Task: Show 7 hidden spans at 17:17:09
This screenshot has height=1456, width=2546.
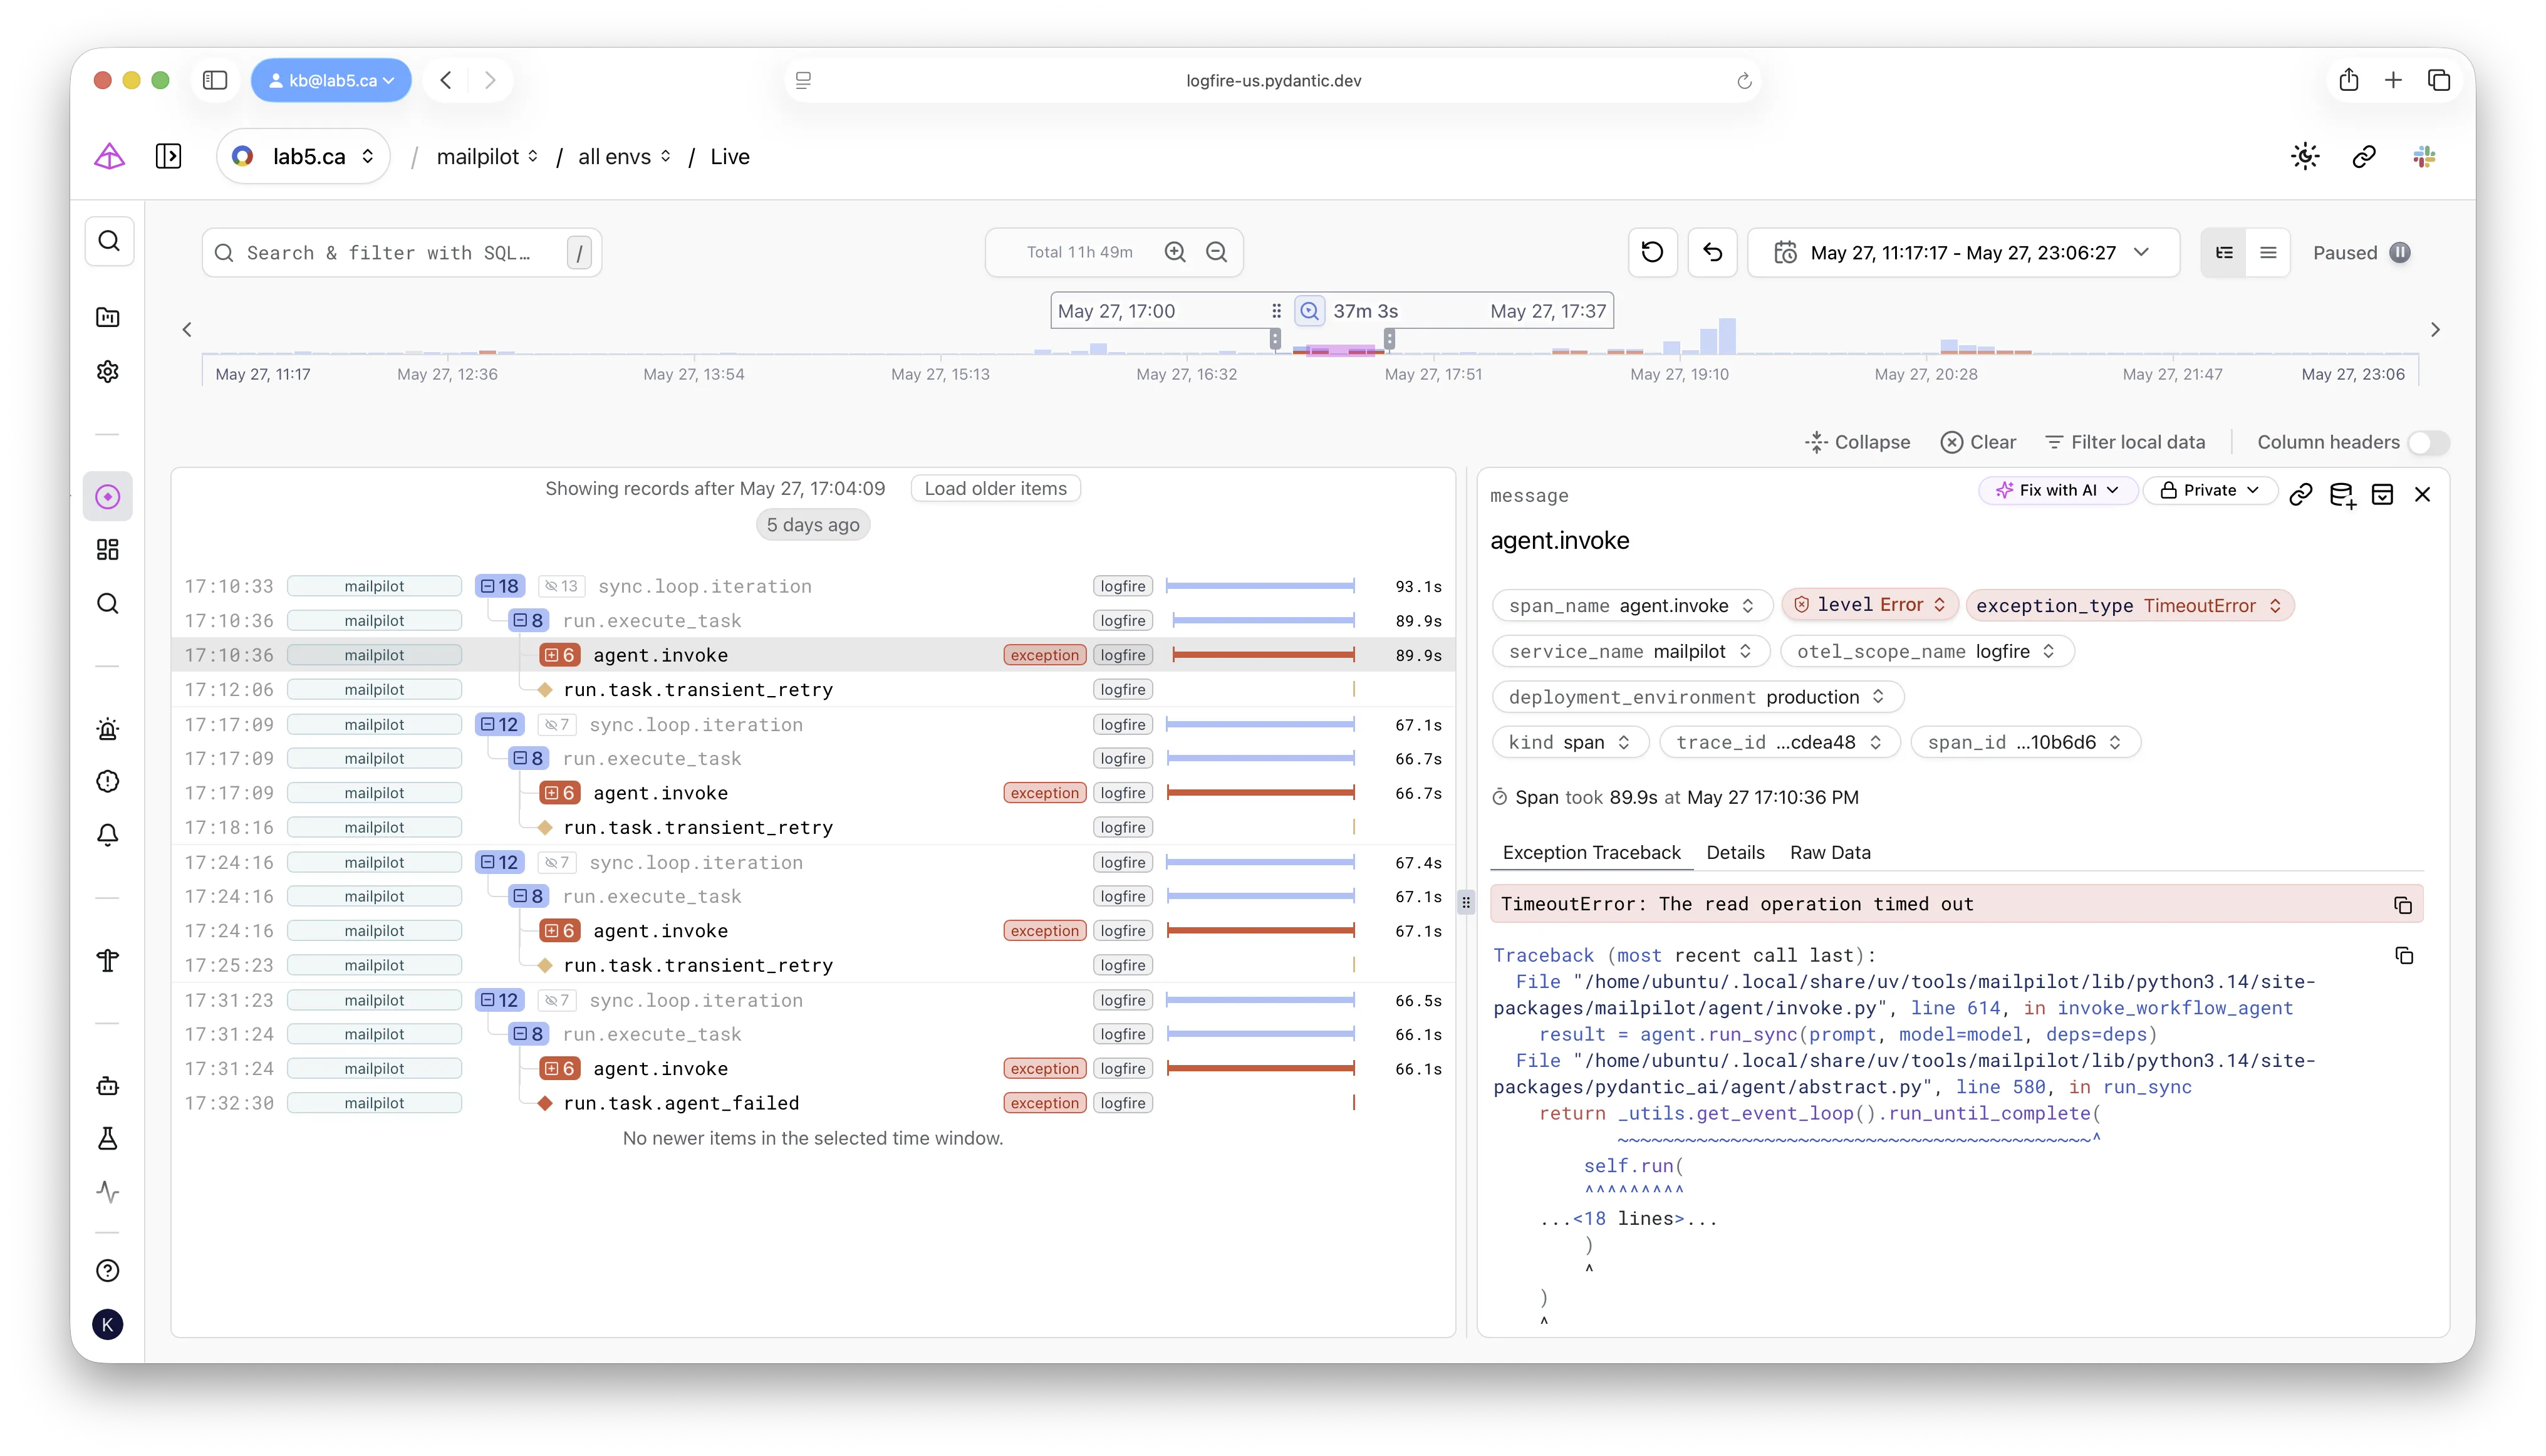Action: [557, 724]
